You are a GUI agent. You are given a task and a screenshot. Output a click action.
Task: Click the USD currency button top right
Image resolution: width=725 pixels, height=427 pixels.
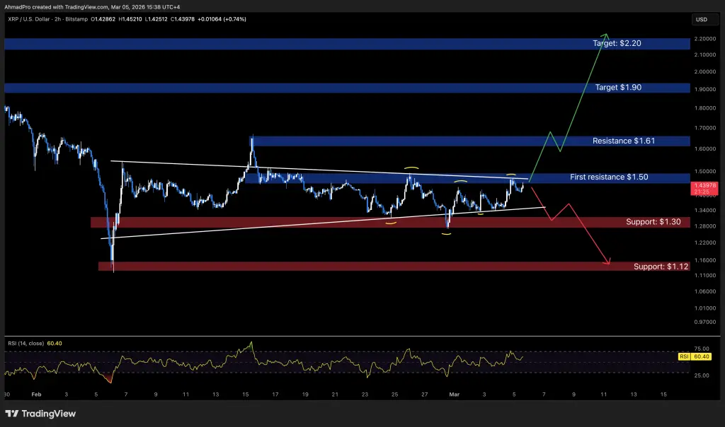point(704,19)
